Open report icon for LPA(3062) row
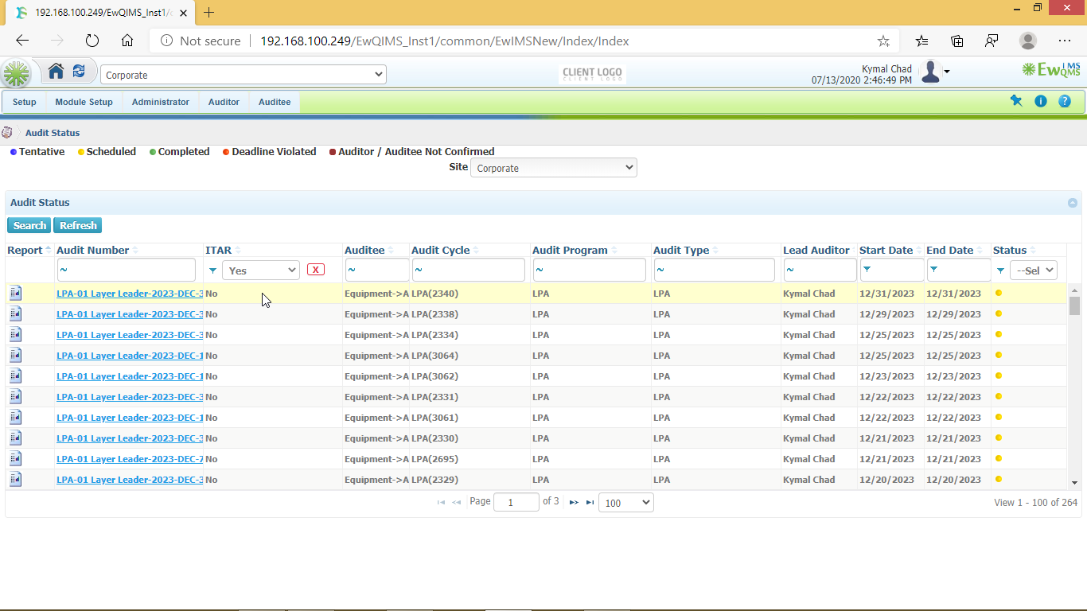The width and height of the screenshot is (1087, 611). 16,376
